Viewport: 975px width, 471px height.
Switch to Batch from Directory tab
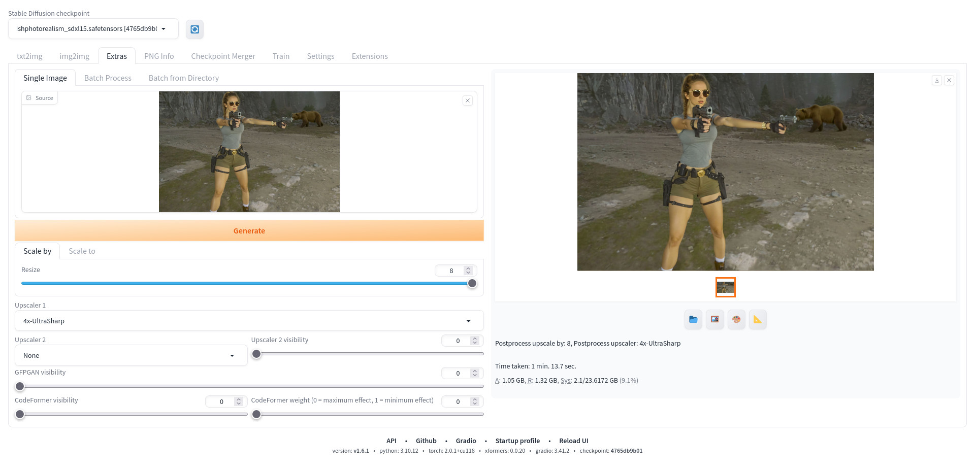coord(184,78)
